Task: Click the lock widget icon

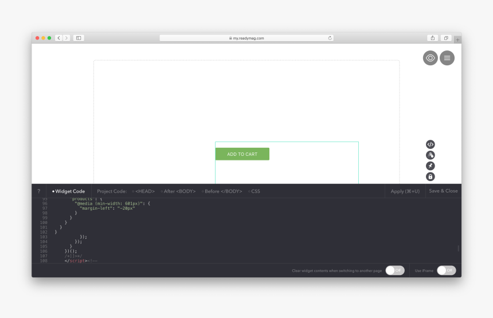Action: (x=430, y=176)
